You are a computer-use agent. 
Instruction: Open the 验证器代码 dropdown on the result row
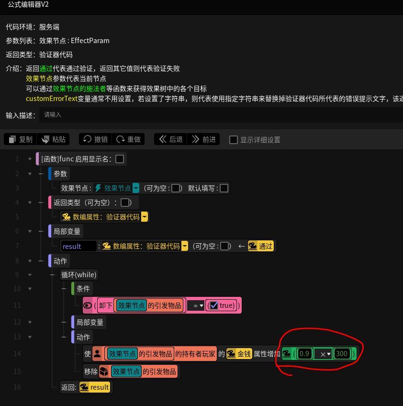click(x=185, y=246)
